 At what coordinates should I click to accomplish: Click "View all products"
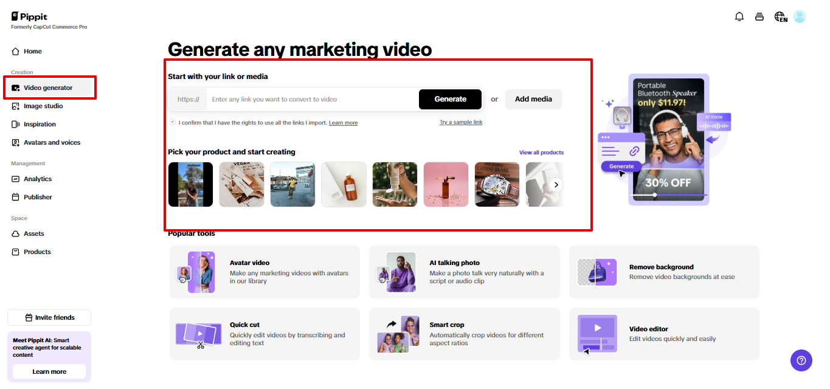[x=541, y=152]
